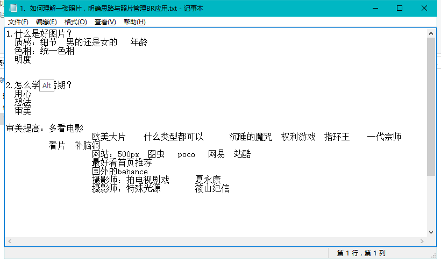Open the 帮助(H) menu

(x=134, y=22)
